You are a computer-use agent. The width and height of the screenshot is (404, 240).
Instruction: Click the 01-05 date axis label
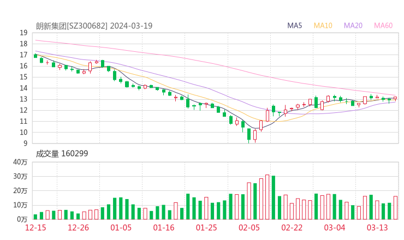(121, 227)
